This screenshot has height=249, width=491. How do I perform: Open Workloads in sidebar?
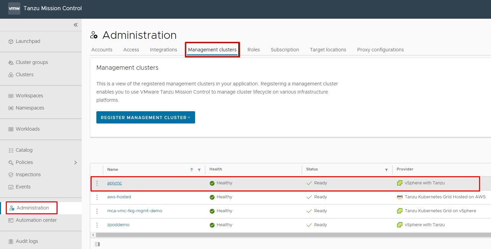coord(28,129)
